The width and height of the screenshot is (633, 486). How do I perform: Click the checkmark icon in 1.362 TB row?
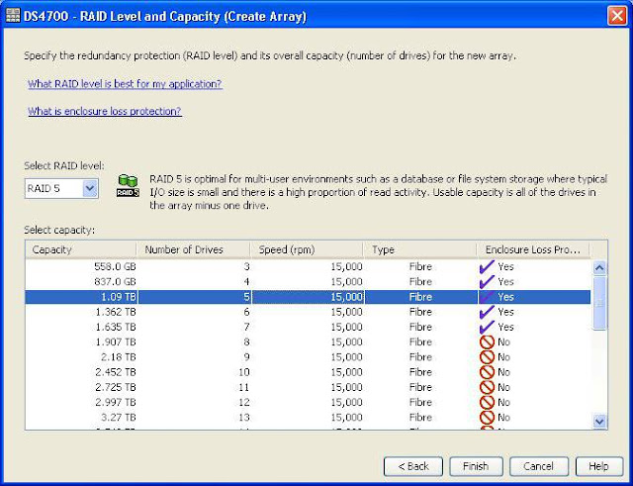click(487, 312)
